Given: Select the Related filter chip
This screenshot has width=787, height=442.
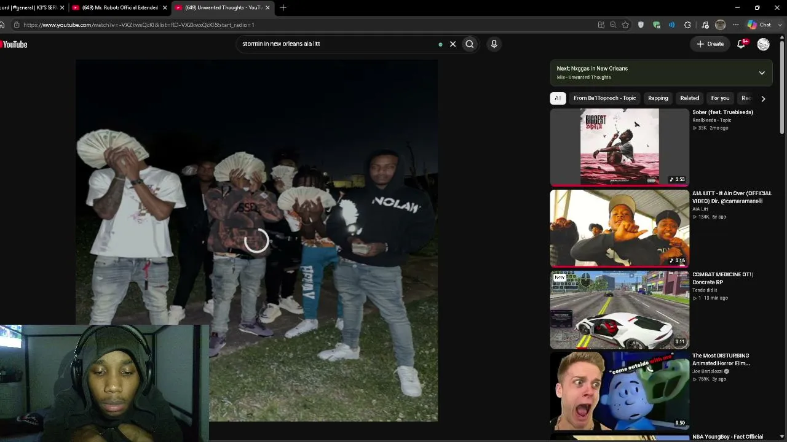Looking at the screenshot, I should tap(689, 98).
